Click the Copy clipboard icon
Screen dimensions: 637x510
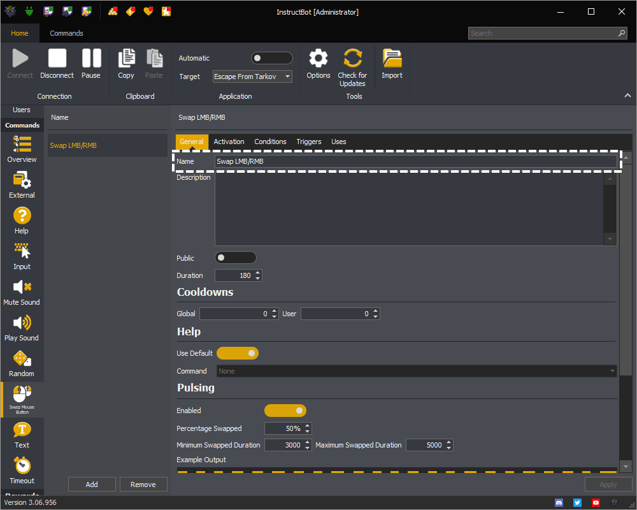tap(126, 59)
